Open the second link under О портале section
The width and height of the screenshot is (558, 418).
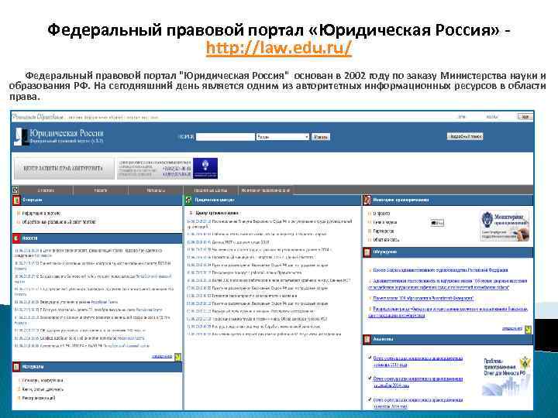[59, 222]
